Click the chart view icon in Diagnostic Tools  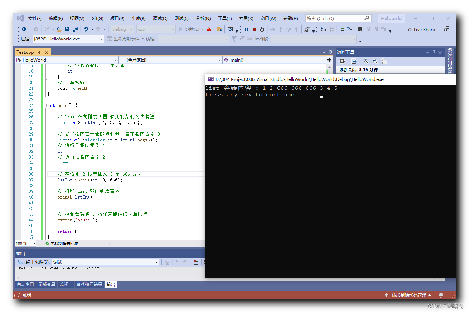click(384, 61)
